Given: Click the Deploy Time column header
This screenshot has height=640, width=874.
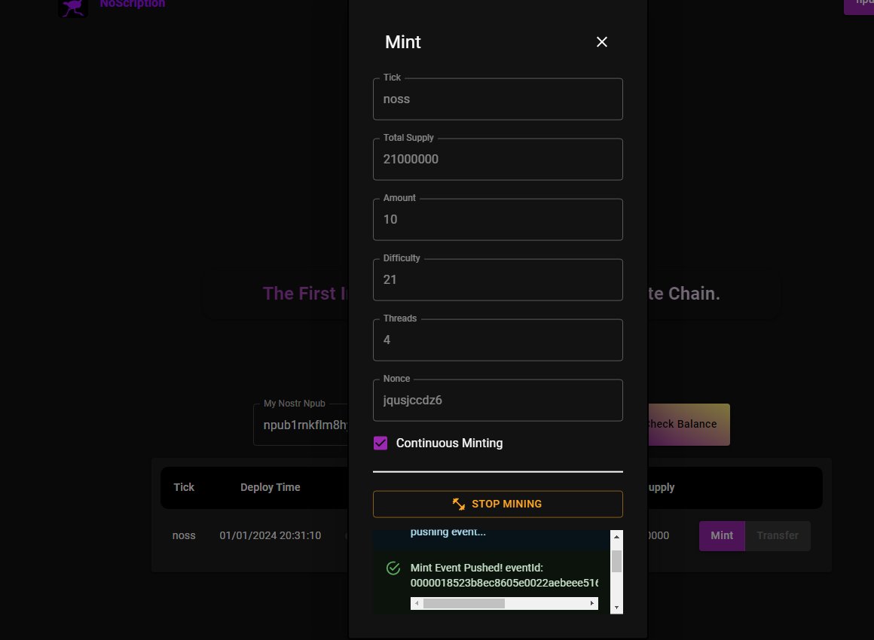Looking at the screenshot, I should pyautogui.click(x=270, y=487).
